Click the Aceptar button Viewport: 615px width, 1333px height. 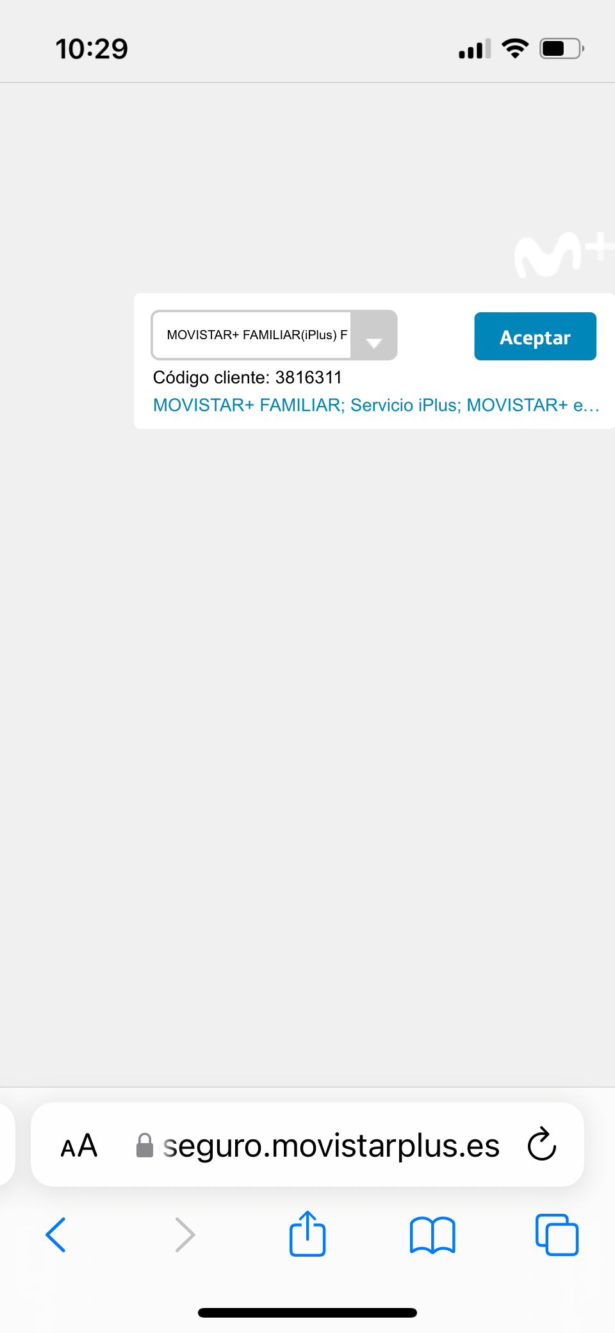pyautogui.click(x=536, y=337)
